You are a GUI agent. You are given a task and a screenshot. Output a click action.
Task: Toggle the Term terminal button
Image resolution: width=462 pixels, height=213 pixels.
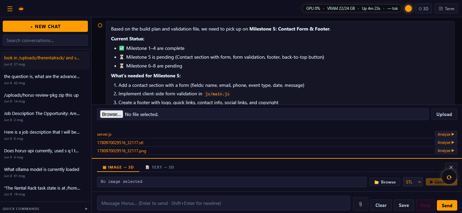446,8
